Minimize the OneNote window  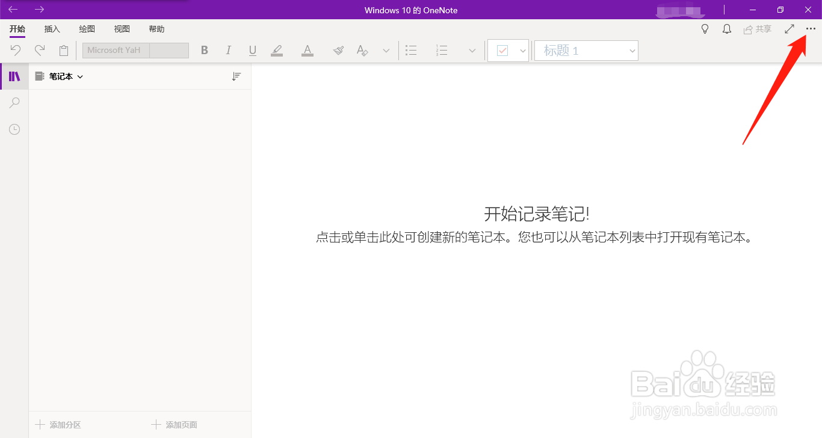752,10
